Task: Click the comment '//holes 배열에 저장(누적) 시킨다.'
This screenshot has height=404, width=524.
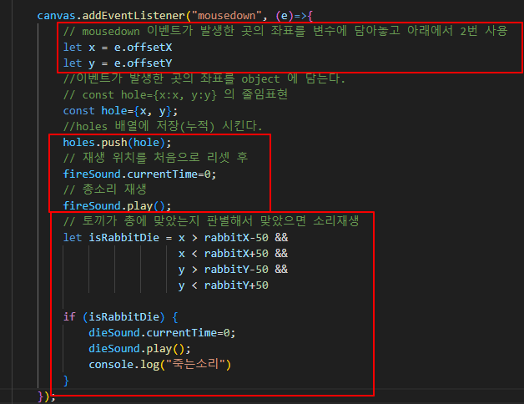Action: [163, 126]
